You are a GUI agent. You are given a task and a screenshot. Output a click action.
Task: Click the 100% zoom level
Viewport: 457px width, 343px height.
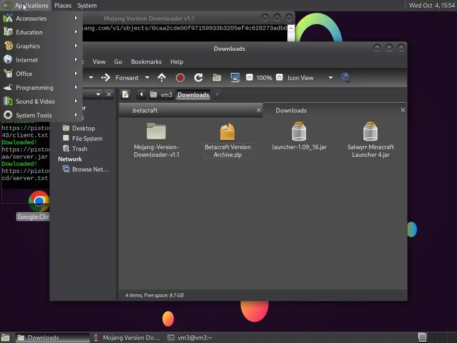click(x=264, y=78)
